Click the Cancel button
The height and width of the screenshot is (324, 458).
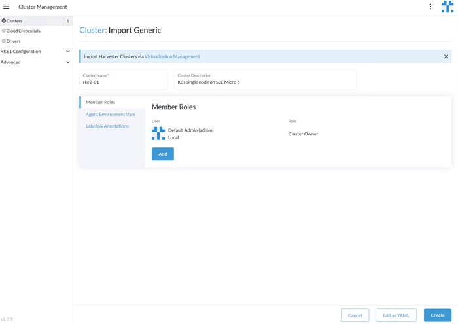click(355, 315)
